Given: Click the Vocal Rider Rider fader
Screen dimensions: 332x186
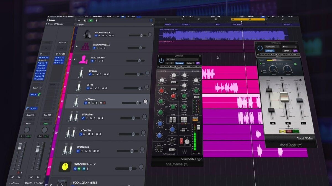Looking at the screenshot, I should coord(284,97).
